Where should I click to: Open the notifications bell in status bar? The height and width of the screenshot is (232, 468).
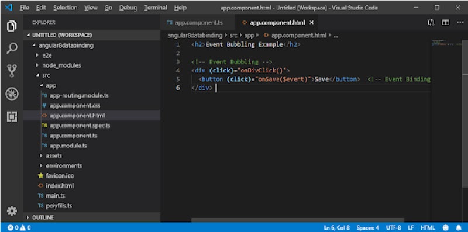[459, 227]
